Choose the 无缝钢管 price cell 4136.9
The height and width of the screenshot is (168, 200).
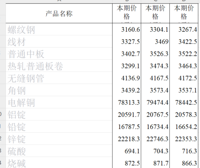point(127,78)
